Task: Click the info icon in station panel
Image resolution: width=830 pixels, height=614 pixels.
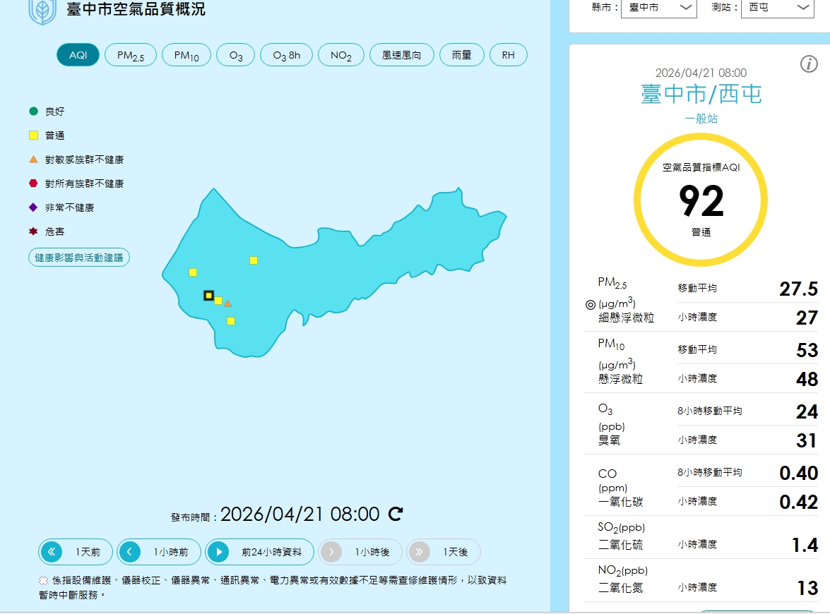Action: click(809, 64)
